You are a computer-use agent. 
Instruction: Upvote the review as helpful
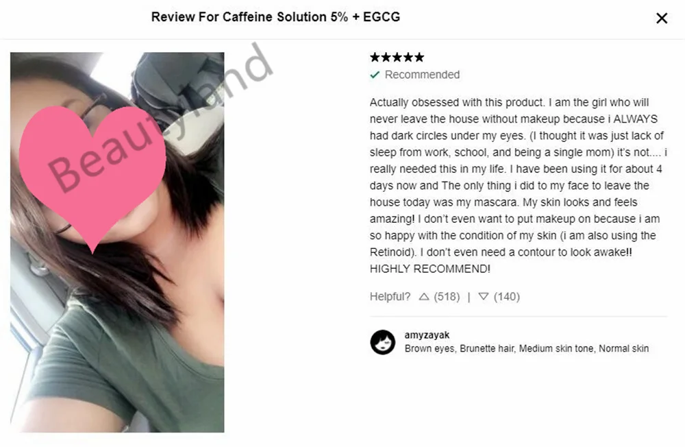[423, 297]
